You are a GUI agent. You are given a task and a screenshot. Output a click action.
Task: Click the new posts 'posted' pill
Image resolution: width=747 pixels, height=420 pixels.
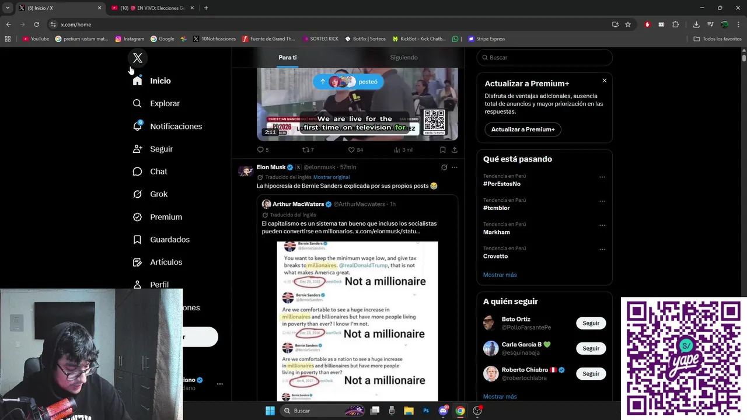click(x=348, y=82)
